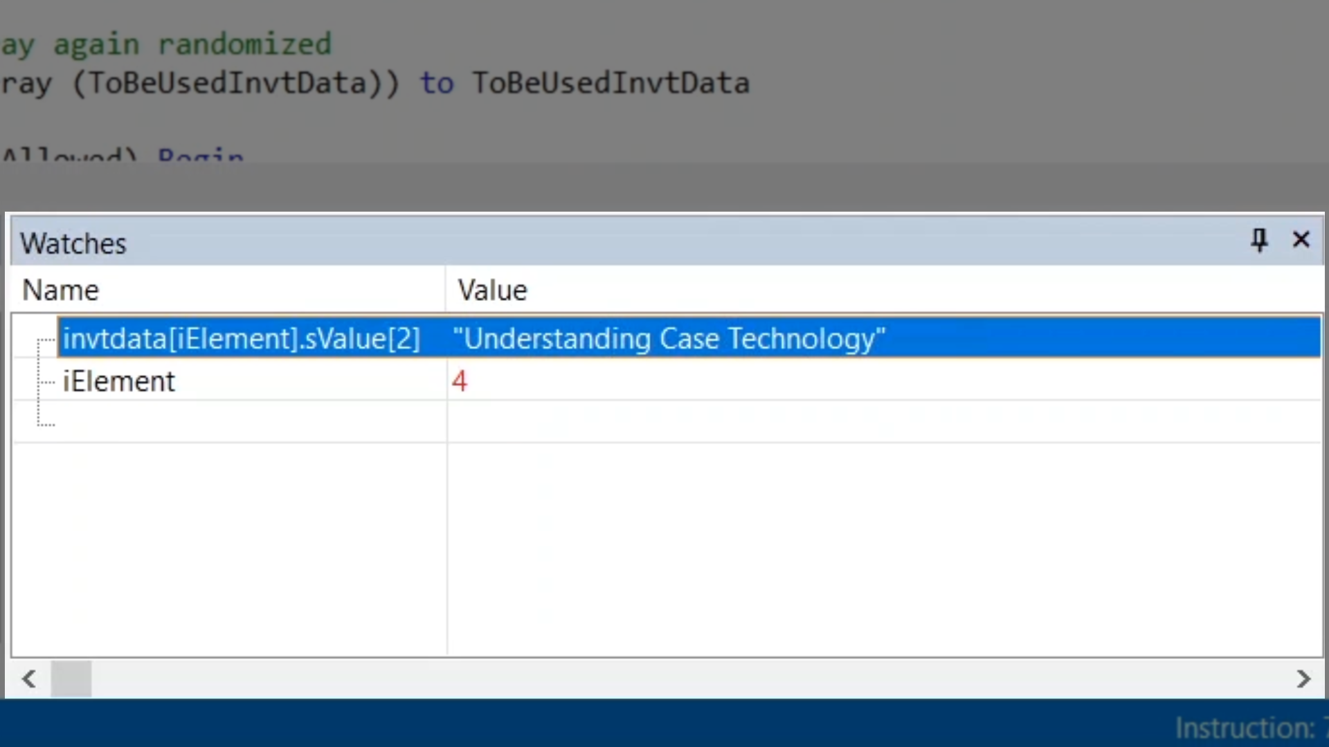
Task: Click the Value column header
Action: (492, 290)
